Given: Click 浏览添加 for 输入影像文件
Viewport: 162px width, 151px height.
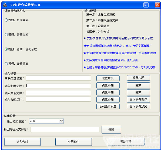Looking at the screenshot, I should pyautogui.click(x=108, y=85).
